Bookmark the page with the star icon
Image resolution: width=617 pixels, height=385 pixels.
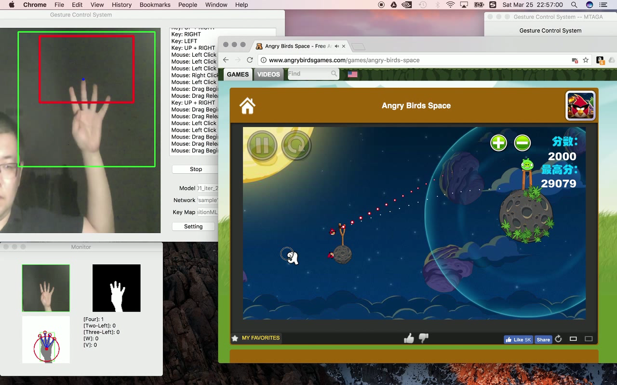click(586, 60)
